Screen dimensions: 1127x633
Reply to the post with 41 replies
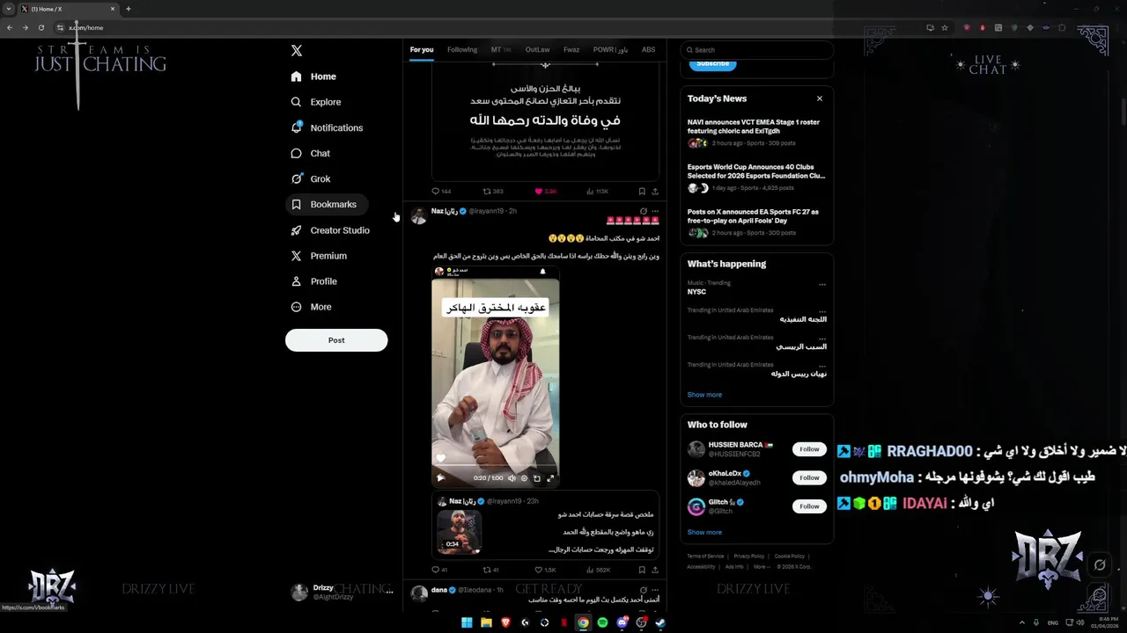pos(439,570)
